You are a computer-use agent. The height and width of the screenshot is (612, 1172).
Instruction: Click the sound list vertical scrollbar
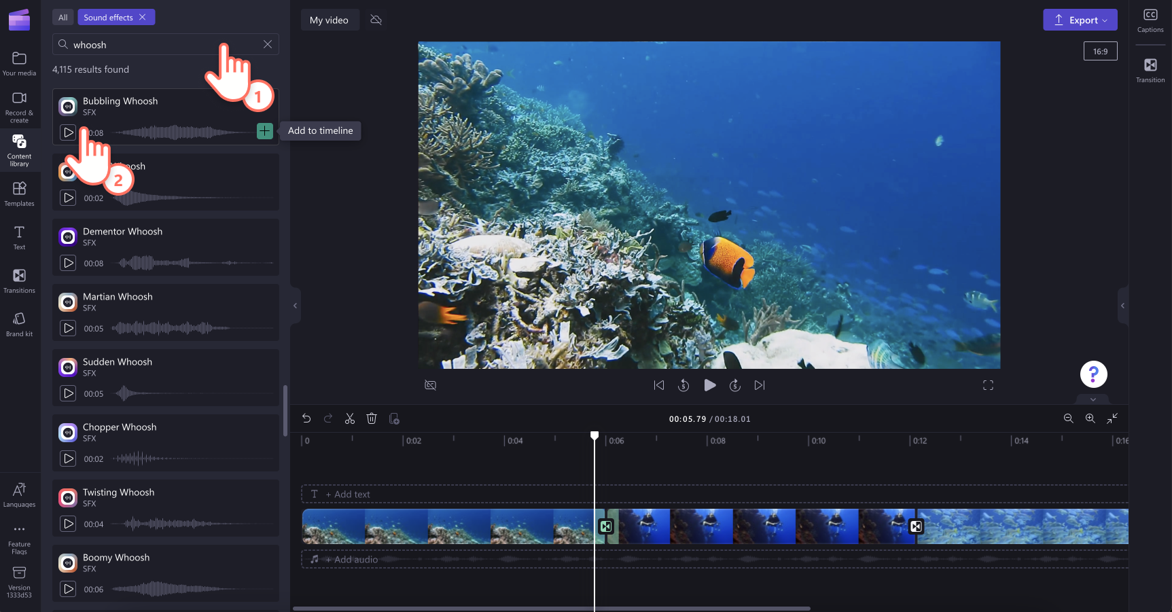coord(285,411)
